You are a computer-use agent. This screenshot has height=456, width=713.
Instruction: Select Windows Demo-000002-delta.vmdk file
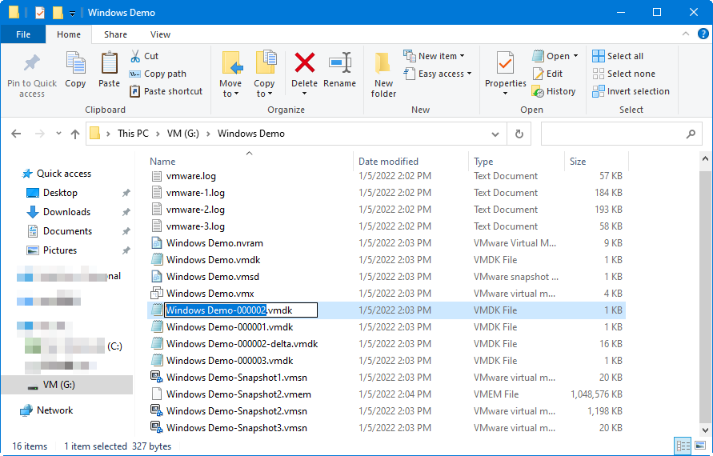[x=242, y=344]
